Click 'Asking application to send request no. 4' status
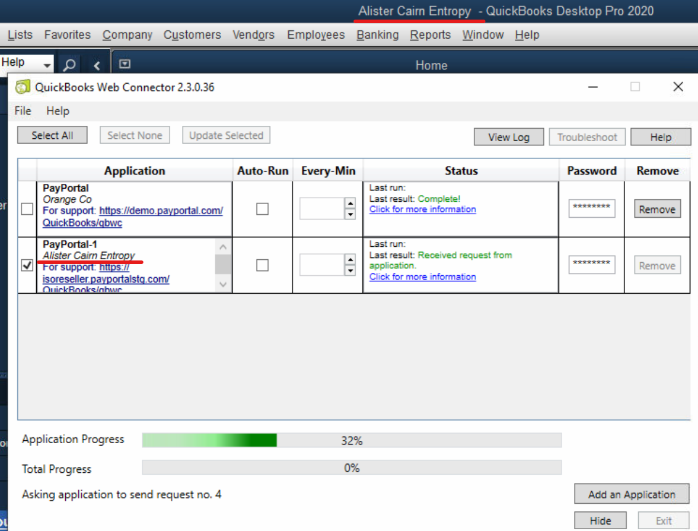This screenshot has width=698, height=531. [122, 494]
